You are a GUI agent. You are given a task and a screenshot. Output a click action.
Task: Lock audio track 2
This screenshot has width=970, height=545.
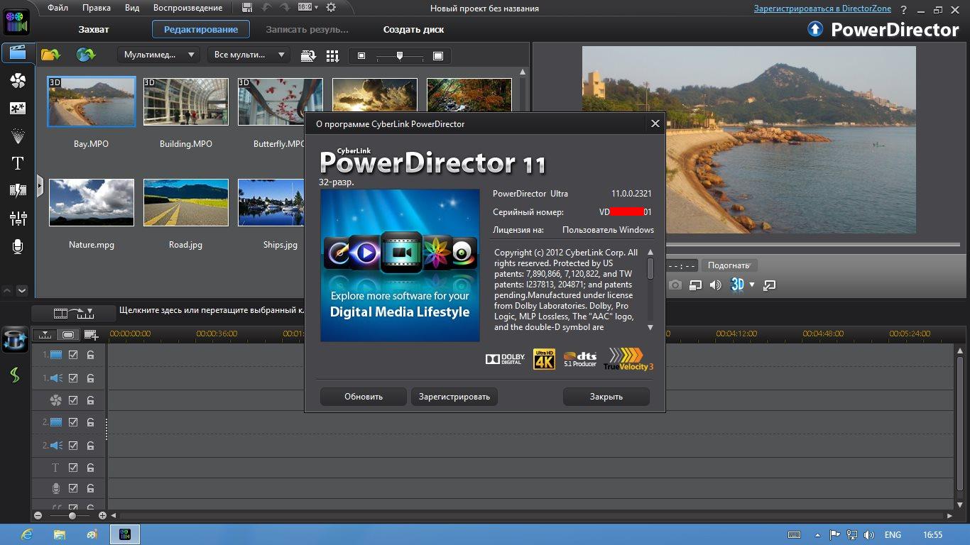point(91,446)
